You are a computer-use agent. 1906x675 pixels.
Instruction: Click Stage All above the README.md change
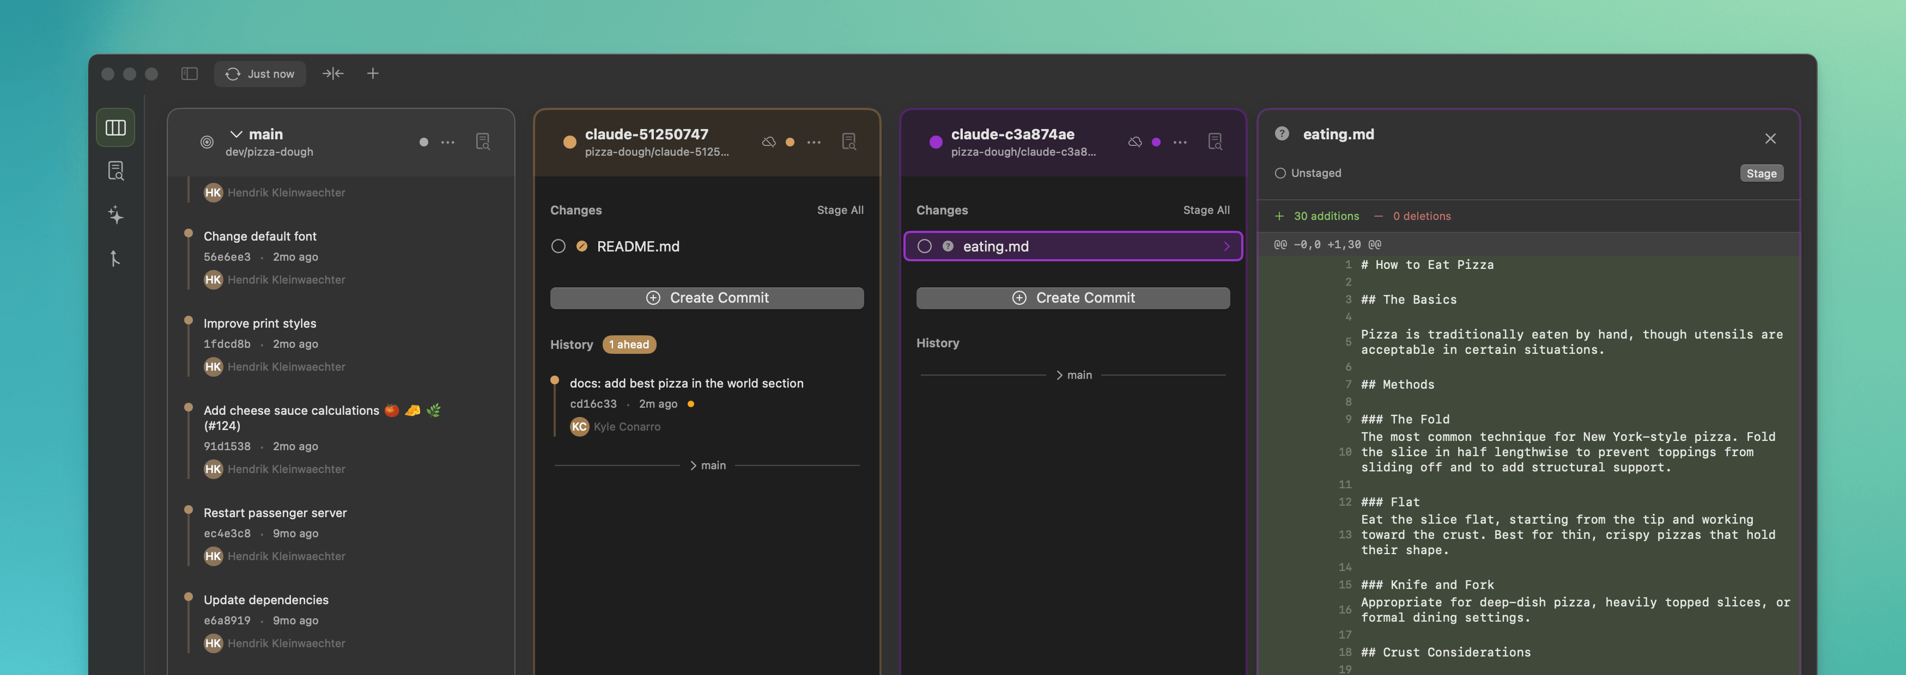pyautogui.click(x=840, y=210)
